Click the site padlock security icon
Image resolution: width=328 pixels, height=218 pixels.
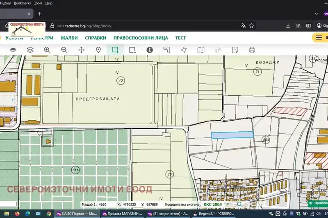coord(52,26)
